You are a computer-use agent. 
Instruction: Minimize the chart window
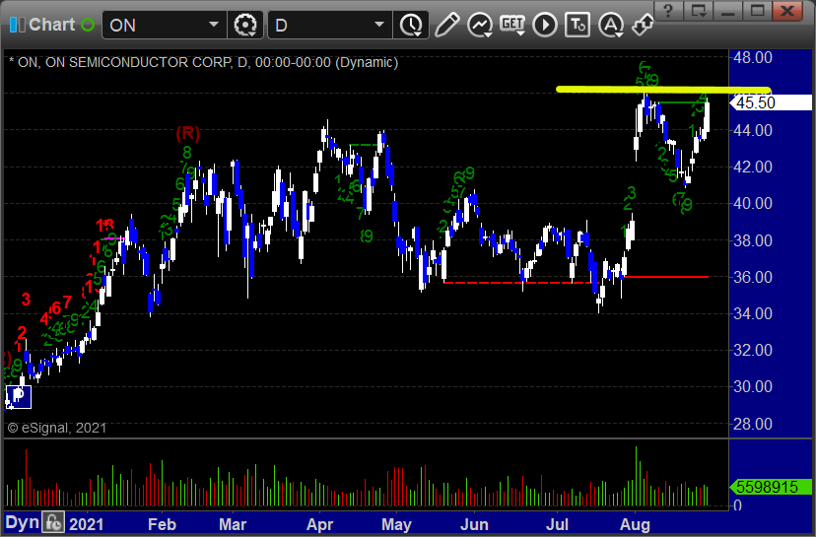pos(728,11)
